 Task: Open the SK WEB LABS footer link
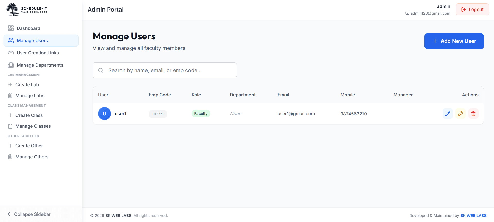[473, 216]
